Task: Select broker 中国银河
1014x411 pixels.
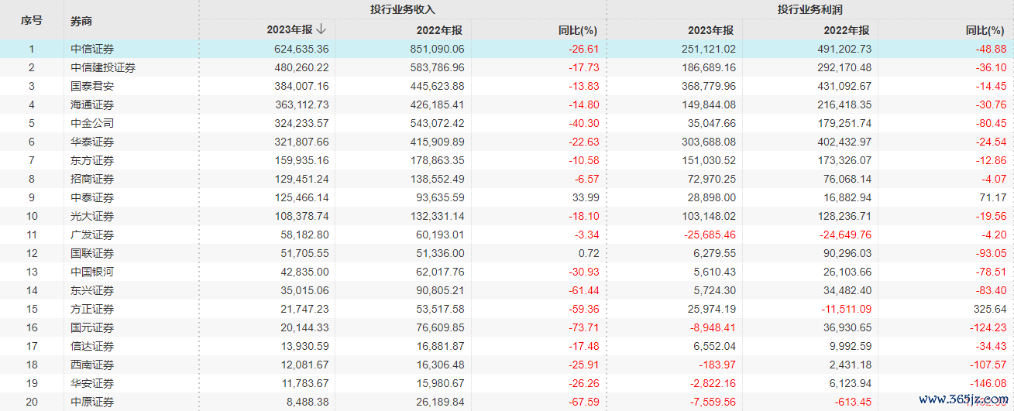Action: tap(92, 272)
